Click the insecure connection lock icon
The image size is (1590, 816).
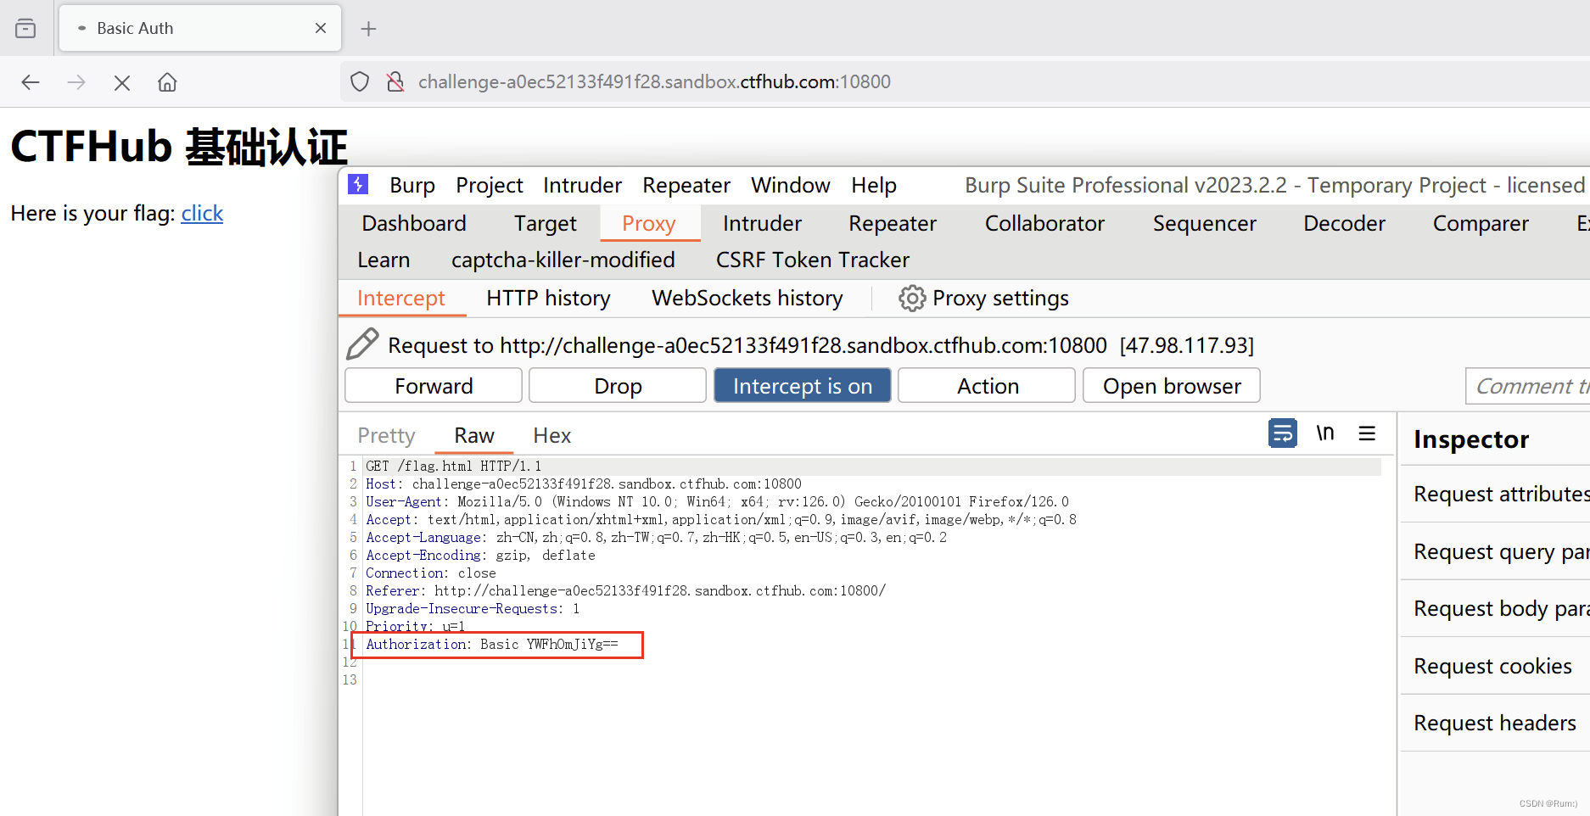(x=395, y=81)
